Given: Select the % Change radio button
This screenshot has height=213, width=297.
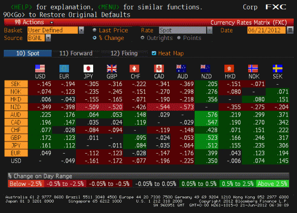Looking at the screenshot, I should (95, 38).
